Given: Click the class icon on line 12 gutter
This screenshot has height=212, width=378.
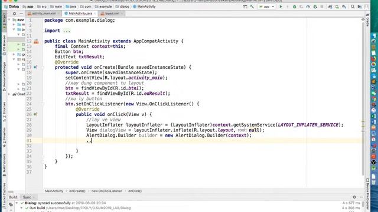Looking at the screenshot, I should coord(36,41).
